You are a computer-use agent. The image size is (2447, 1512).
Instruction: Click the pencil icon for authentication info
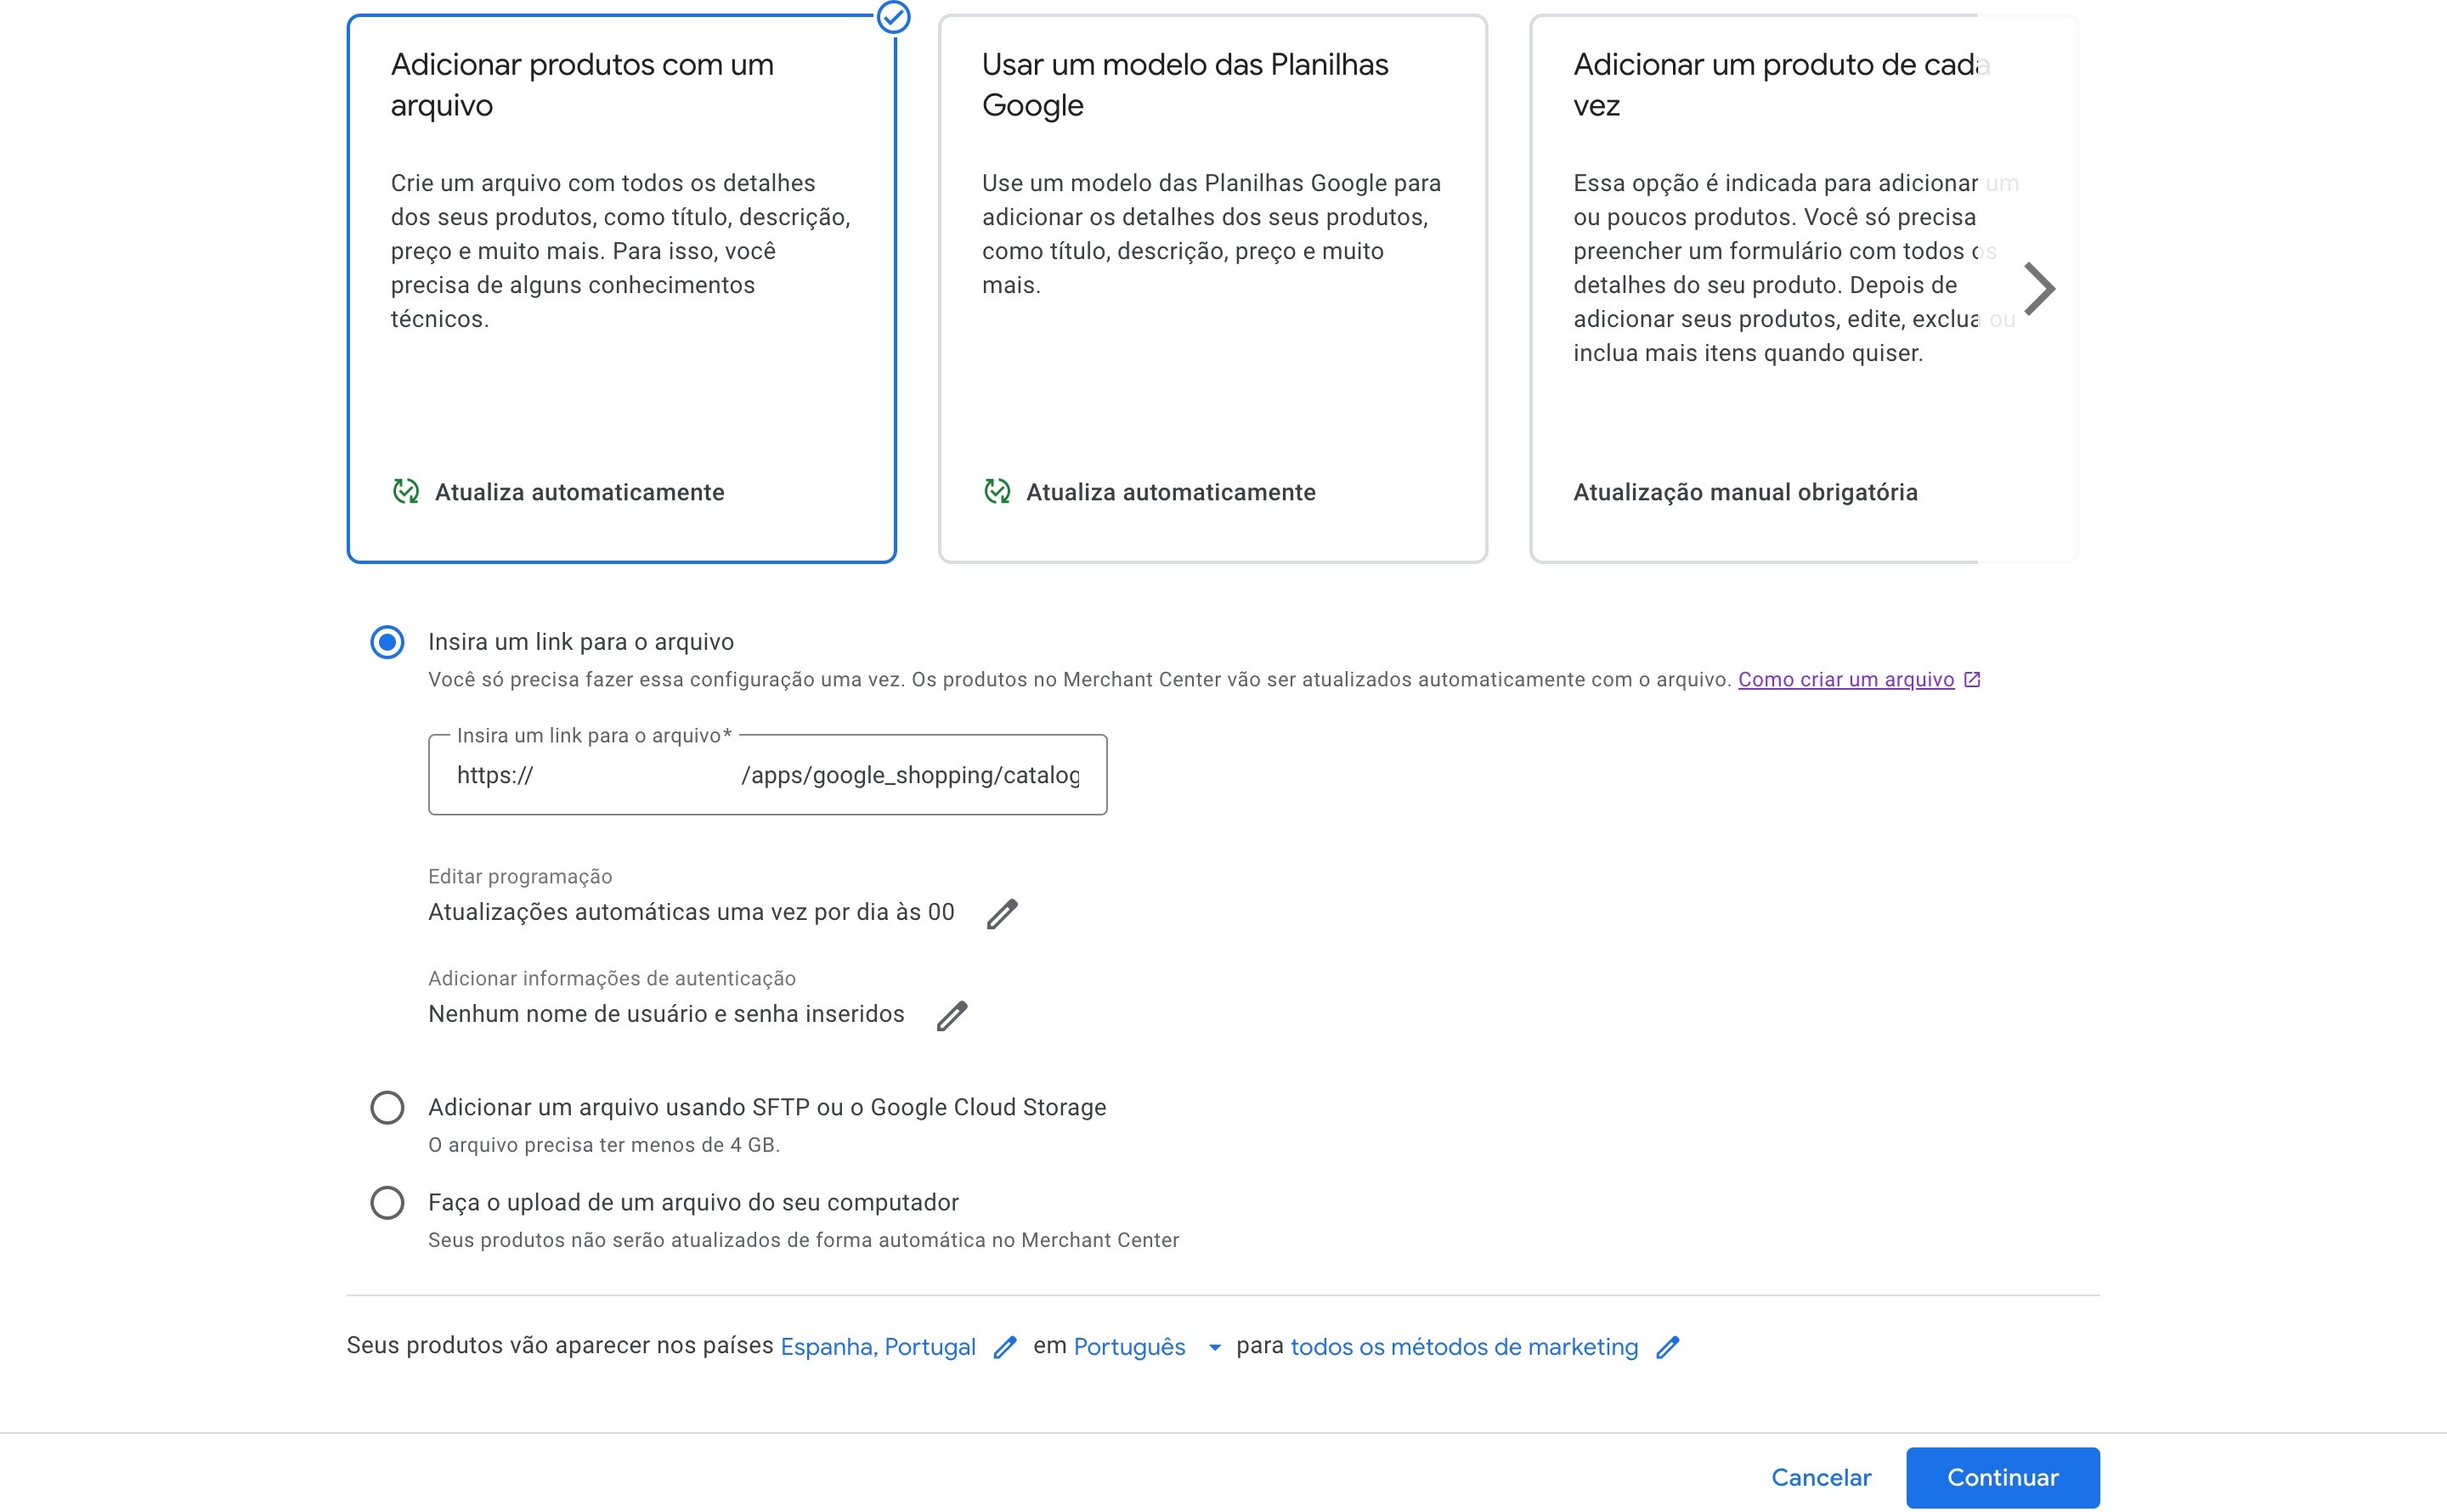(952, 1016)
